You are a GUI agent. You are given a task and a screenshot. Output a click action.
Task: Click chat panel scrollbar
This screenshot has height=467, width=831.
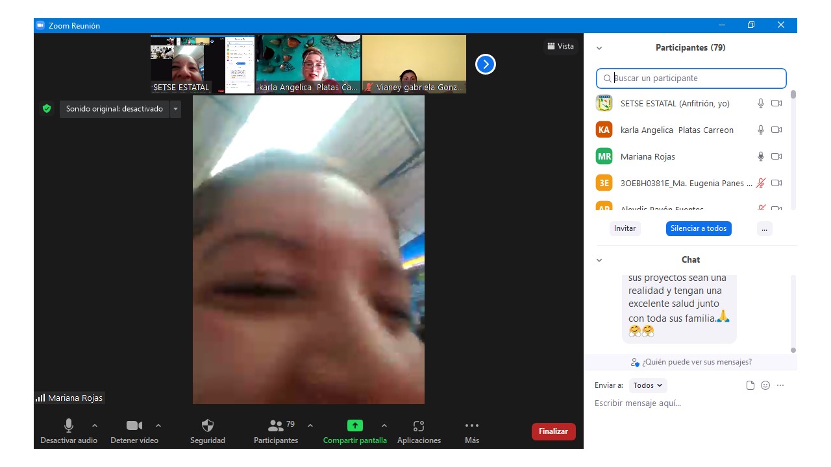point(793,350)
